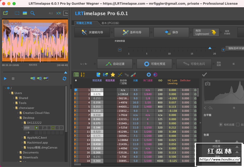This screenshot has width=244, height=167.
Task: Click the green-arrow image render icon
Action: (x=46, y=78)
